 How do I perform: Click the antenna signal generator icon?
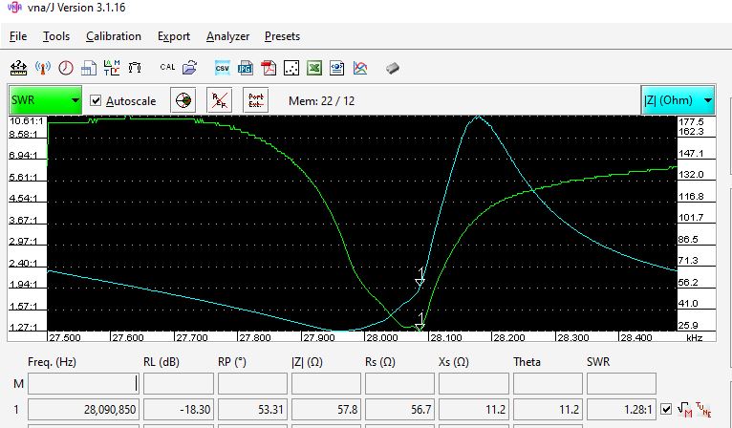point(42,68)
